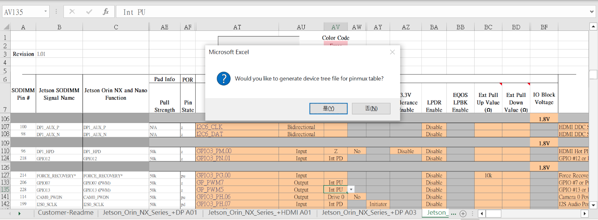Select cell containing GPIO3_PM.00

click(x=237, y=151)
